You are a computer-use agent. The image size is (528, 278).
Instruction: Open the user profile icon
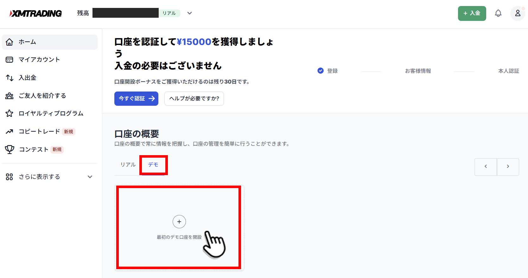coord(518,13)
